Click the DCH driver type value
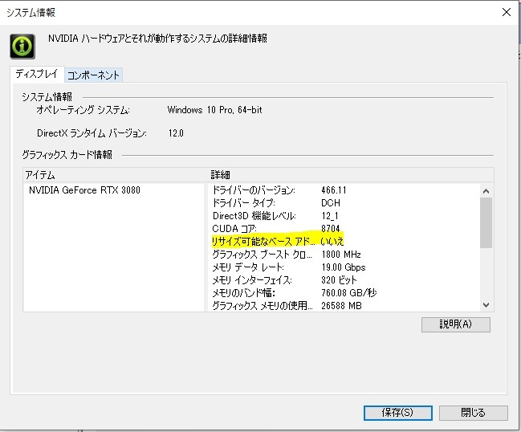This screenshot has width=521, height=432. pos(331,202)
